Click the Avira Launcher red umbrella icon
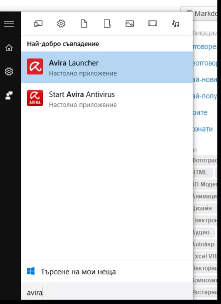 [x=35, y=67]
